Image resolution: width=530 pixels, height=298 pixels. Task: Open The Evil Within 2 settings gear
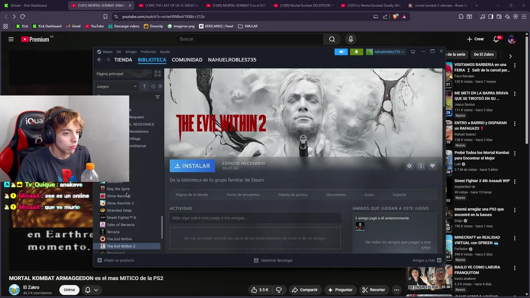click(x=409, y=166)
